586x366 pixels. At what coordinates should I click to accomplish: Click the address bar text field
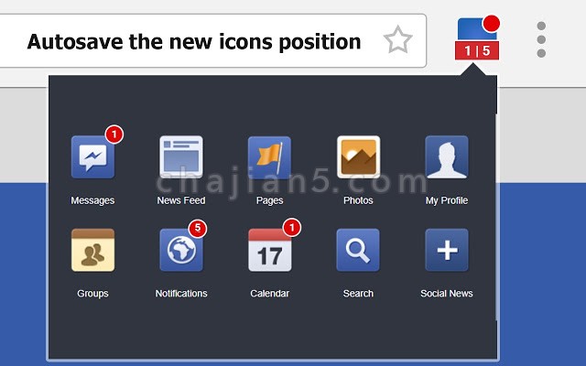pos(212,40)
